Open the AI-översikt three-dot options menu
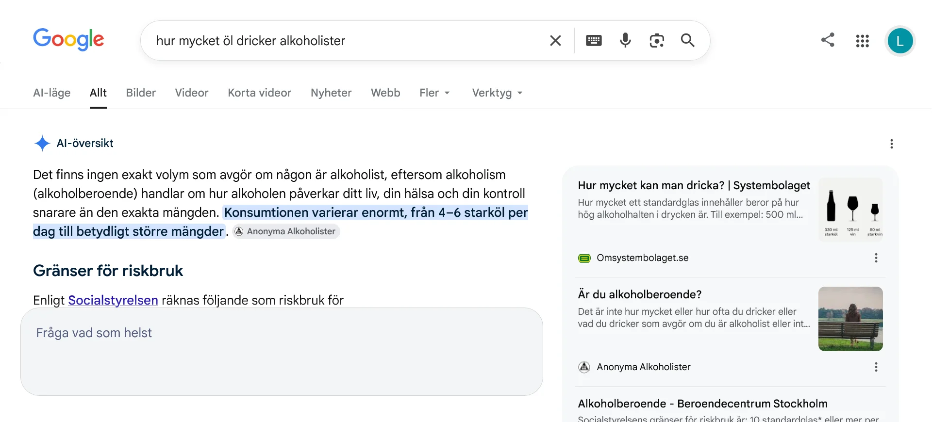The width and height of the screenshot is (932, 422). (892, 144)
